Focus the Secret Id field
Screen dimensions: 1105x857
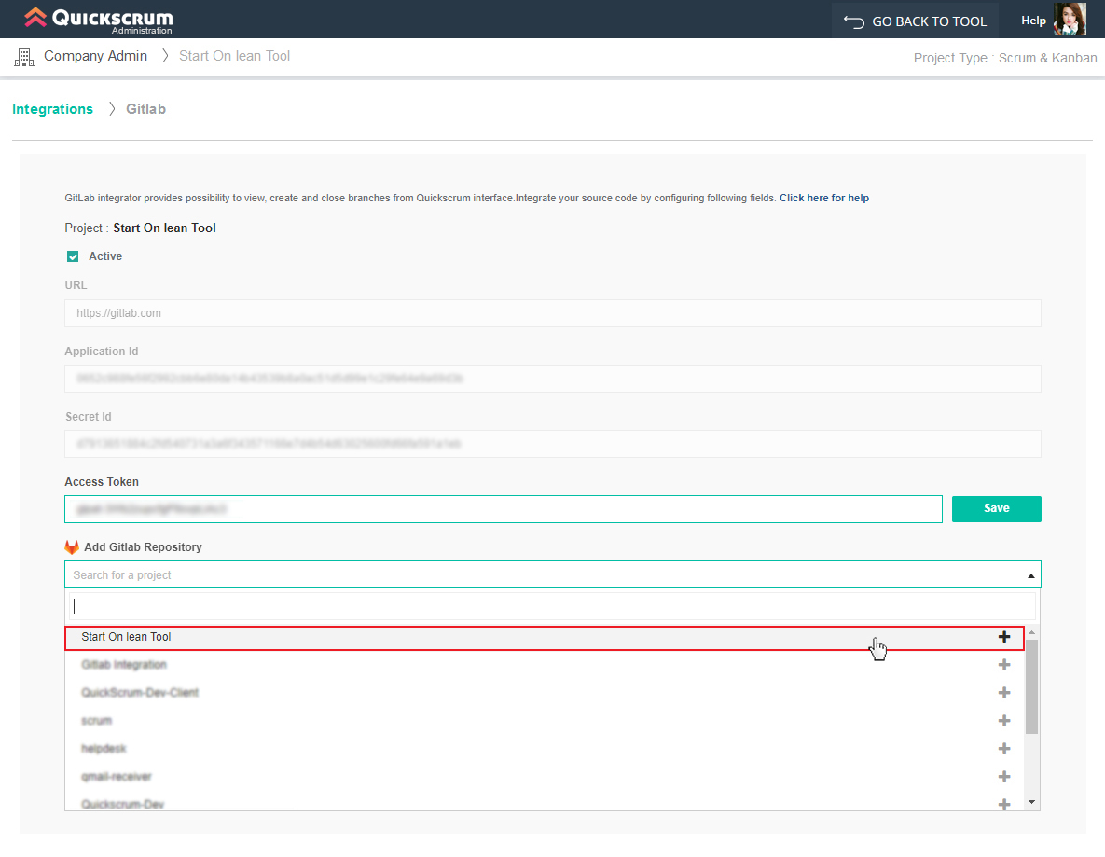click(x=552, y=444)
